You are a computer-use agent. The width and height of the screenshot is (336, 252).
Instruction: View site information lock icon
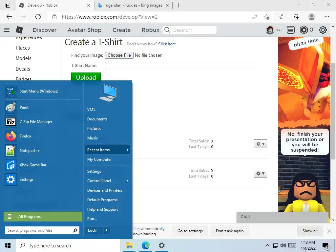click(x=54, y=17)
